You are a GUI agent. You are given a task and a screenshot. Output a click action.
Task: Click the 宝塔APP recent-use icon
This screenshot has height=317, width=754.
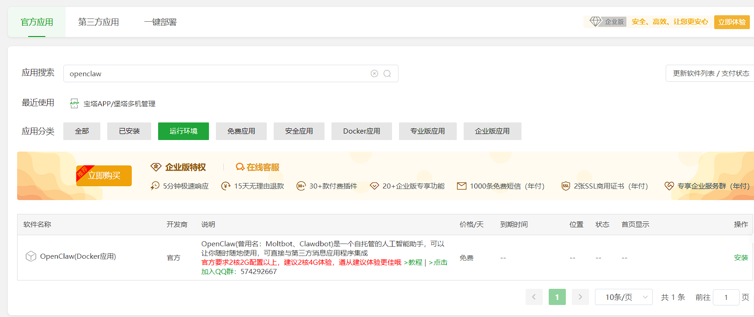pos(74,104)
